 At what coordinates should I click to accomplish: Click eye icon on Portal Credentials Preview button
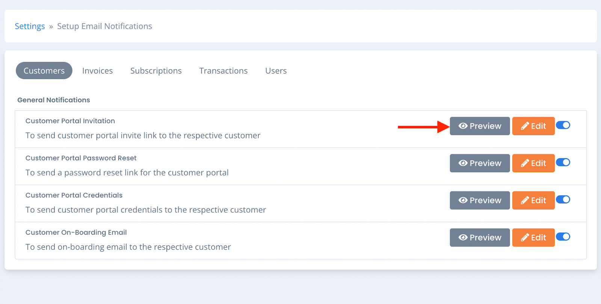(x=463, y=200)
